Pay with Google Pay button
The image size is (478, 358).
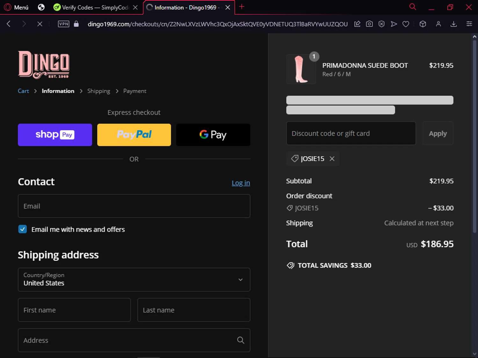[213, 135]
